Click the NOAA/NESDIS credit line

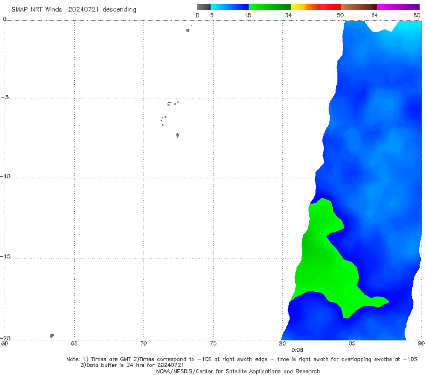[x=238, y=371]
